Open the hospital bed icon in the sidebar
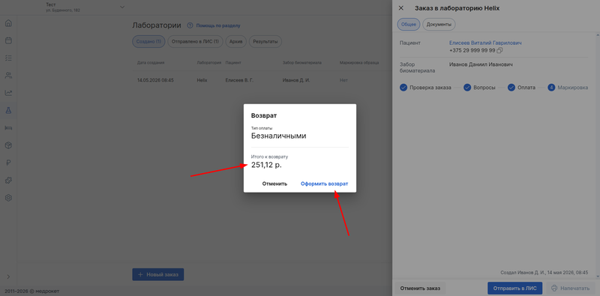 tap(8, 127)
